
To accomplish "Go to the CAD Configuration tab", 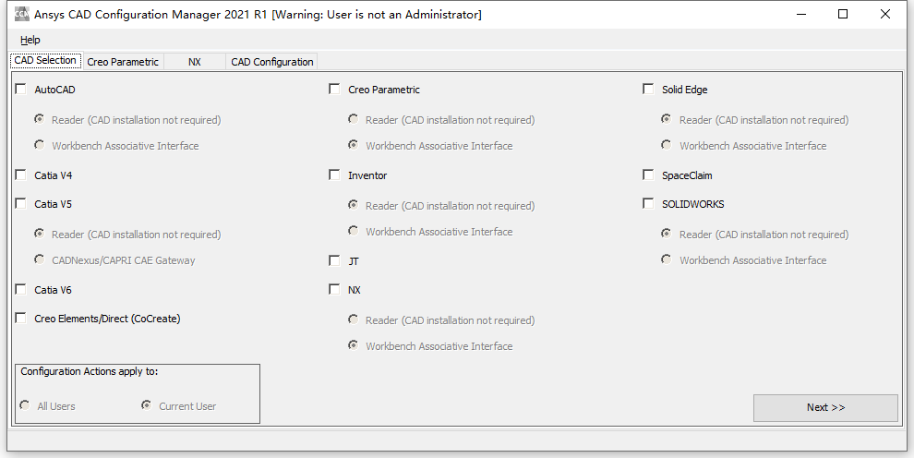I will 272,62.
